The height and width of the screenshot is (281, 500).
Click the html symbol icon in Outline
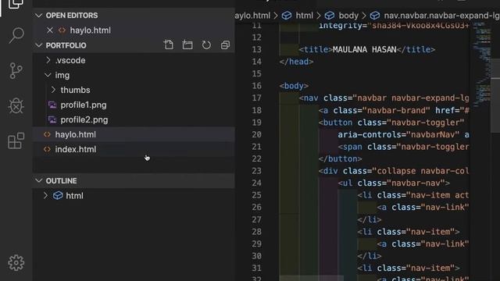point(58,195)
